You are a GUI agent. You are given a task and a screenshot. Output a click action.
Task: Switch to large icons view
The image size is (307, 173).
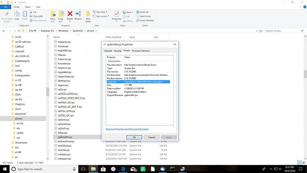304,163
